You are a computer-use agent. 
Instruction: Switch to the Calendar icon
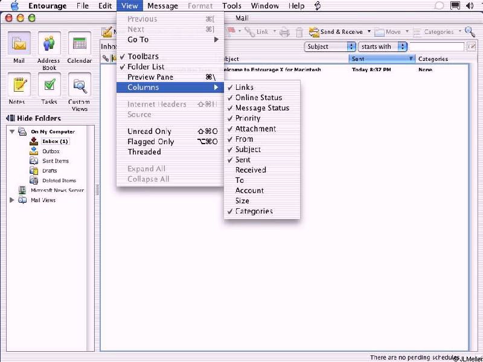click(80, 43)
